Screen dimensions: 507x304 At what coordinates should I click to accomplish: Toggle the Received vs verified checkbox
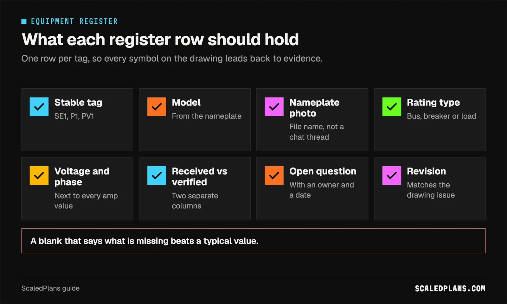tap(157, 175)
